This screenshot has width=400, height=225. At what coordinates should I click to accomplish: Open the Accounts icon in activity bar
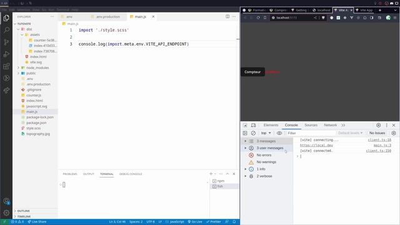[6, 201]
